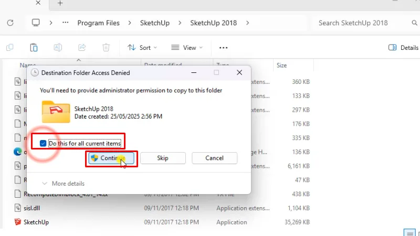420x236 pixels.
Task: Select the Program Files breadcrumb
Action: coord(98,23)
